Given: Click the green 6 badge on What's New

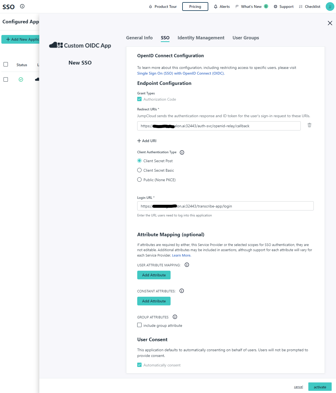Looking at the screenshot, I should point(266,6).
